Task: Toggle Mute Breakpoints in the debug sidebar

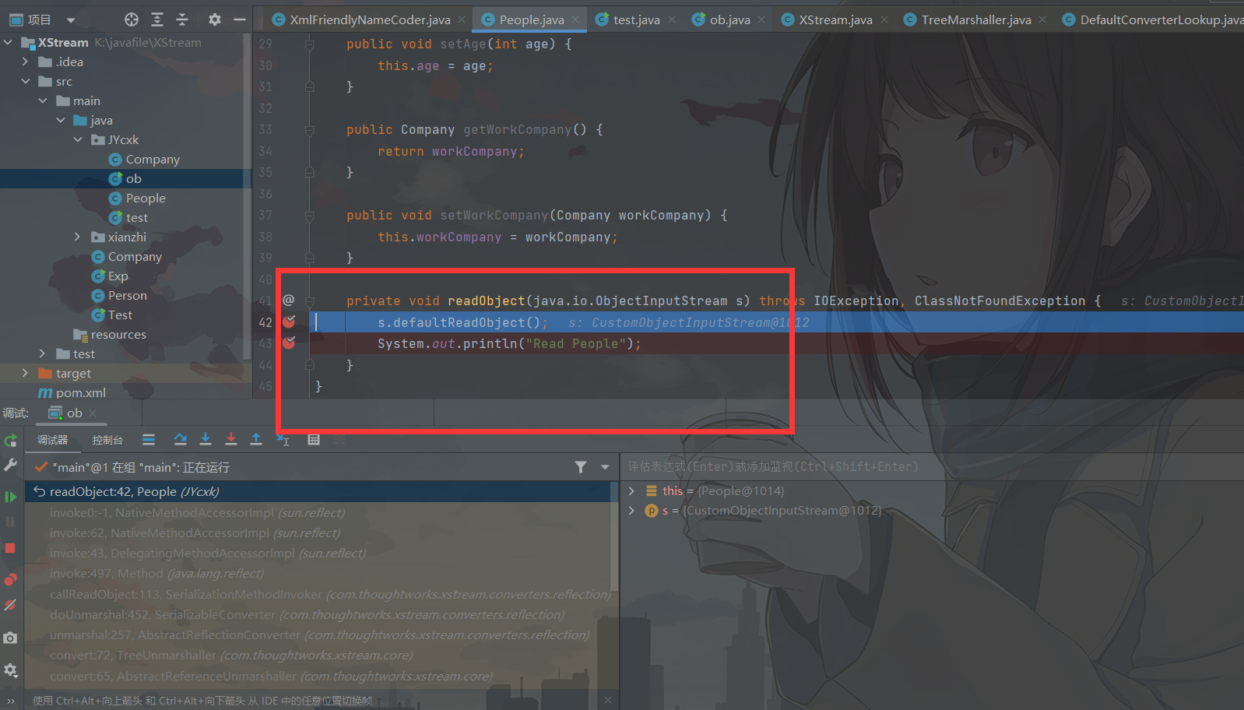Action: pos(10,605)
